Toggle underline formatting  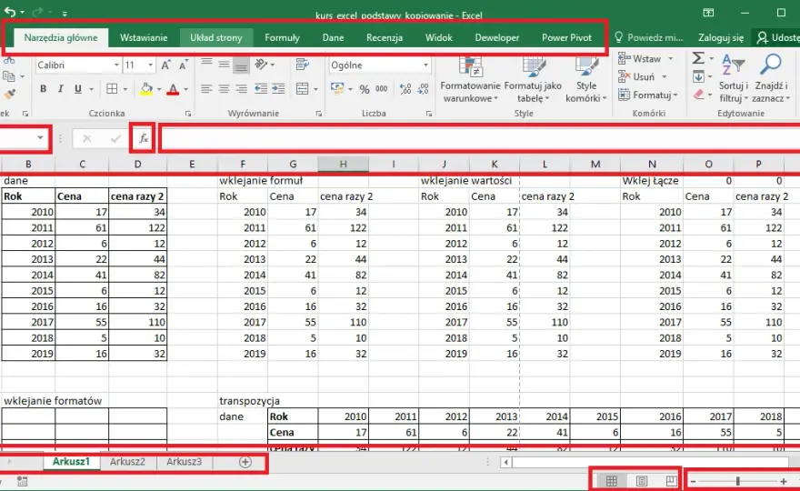[x=77, y=89]
